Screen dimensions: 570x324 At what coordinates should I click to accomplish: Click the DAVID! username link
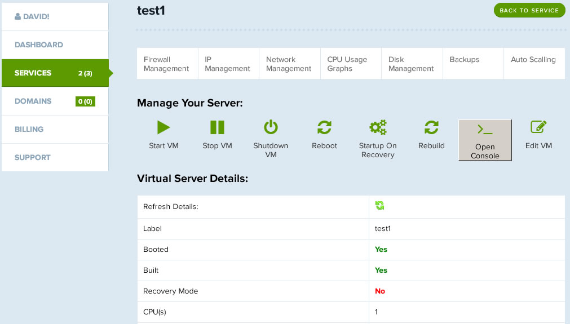click(x=36, y=16)
